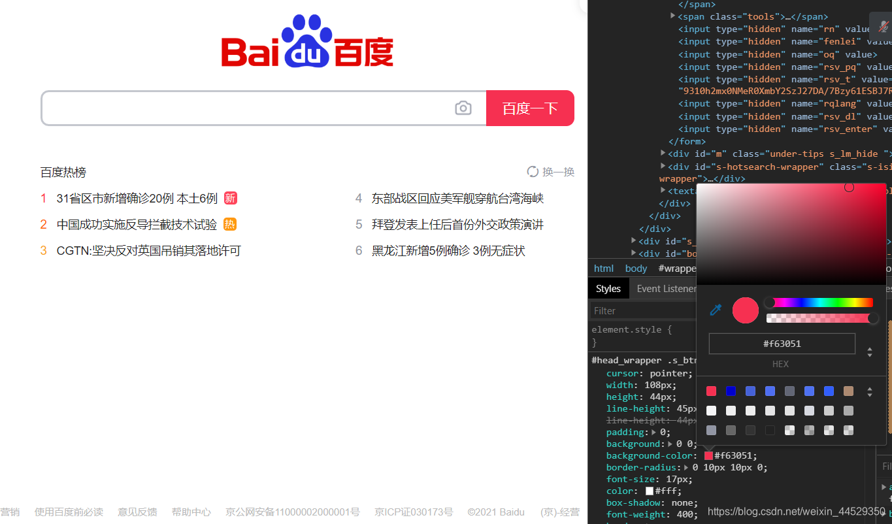The image size is (892, 524).
Task: Click the closing </form> tag line
Action: [x=687, y=141]
